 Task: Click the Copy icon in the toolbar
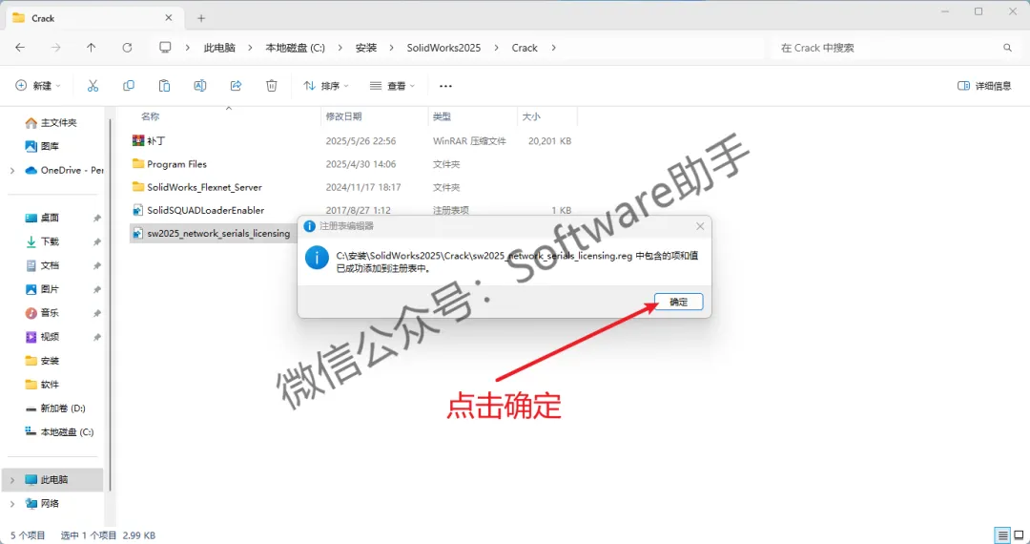pyautogui.click(x=129, y=85)
